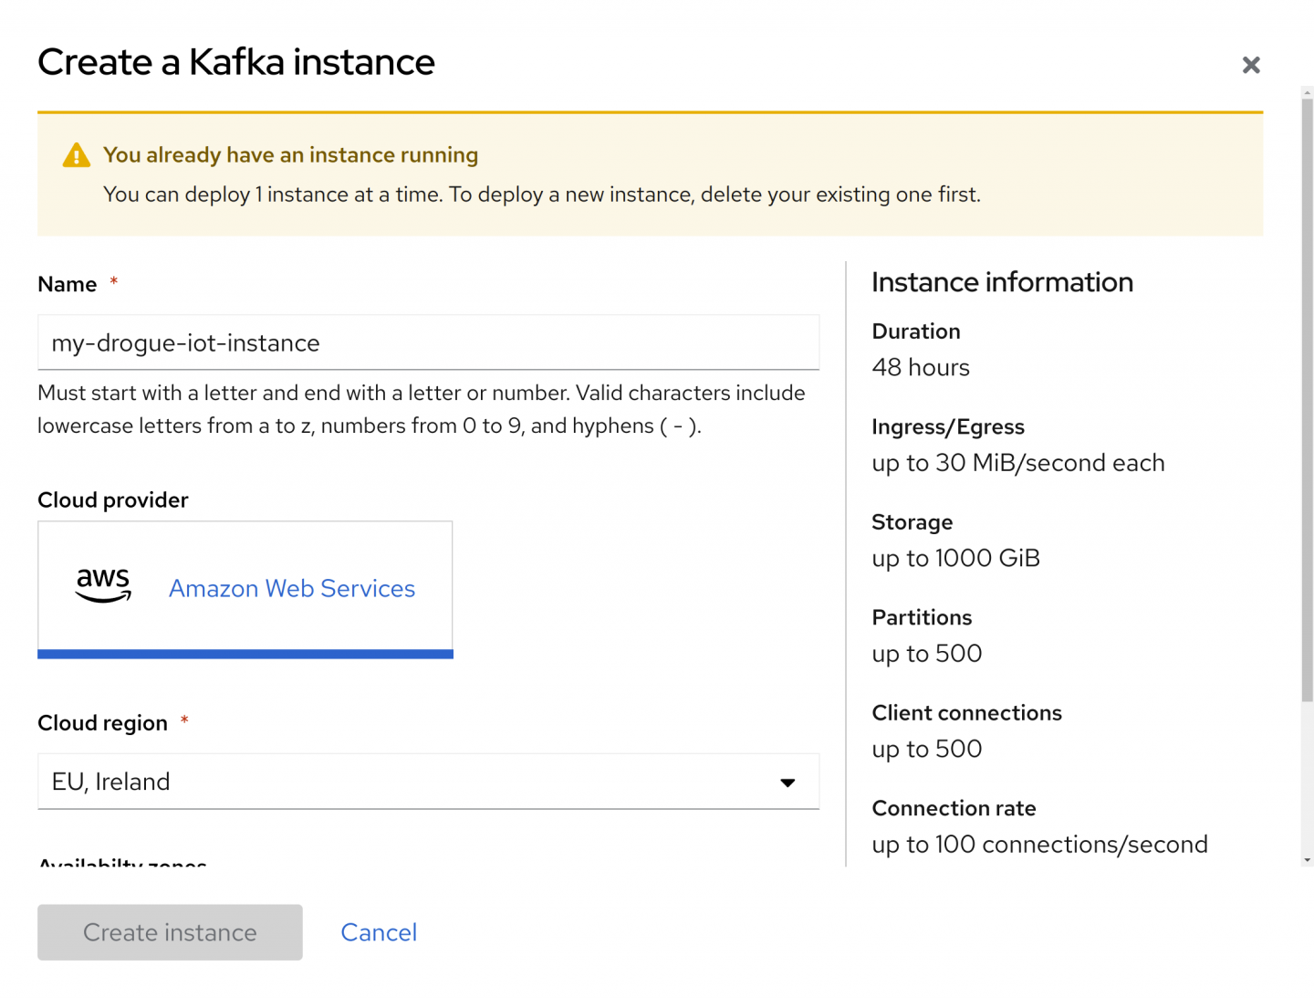
Task: Click the 'Client connections' label
Action: [966, 713]
